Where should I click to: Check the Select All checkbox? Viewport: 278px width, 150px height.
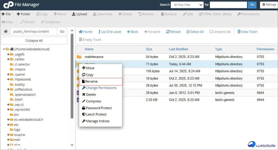coord(188,32)
